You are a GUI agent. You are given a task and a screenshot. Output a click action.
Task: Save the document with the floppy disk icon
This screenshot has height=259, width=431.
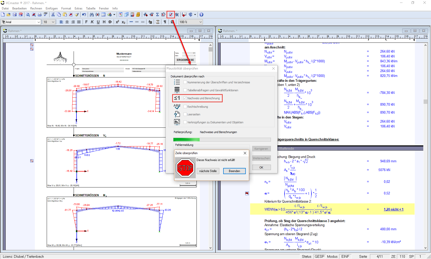pos(15,15)
